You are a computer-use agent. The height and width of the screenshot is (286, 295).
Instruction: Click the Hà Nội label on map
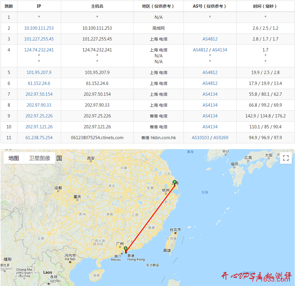(x=70, y=259)
